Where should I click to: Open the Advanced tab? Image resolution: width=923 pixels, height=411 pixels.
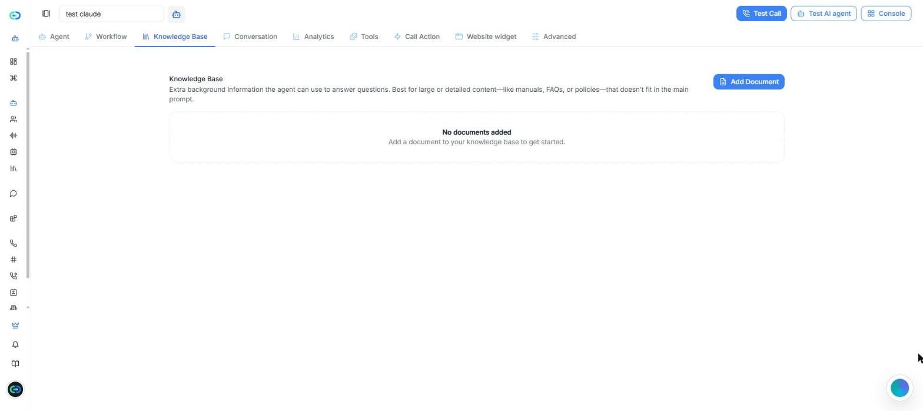pos(554,37)
